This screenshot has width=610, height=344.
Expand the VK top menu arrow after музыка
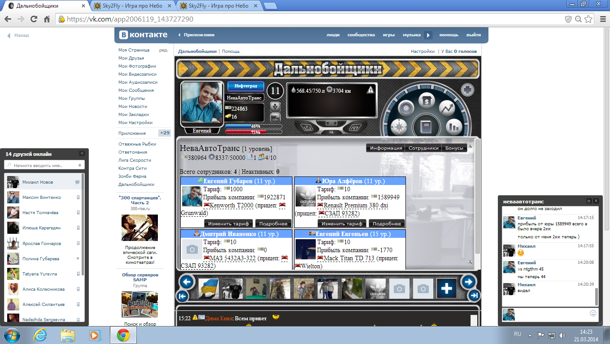pyautogui.click(x=428, y=35)
